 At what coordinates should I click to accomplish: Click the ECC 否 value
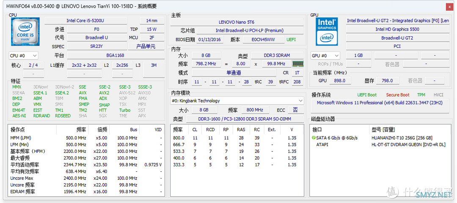pyautogui.click(x=296, y=110)
